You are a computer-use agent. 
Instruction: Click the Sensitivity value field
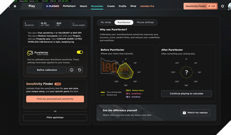31,24
